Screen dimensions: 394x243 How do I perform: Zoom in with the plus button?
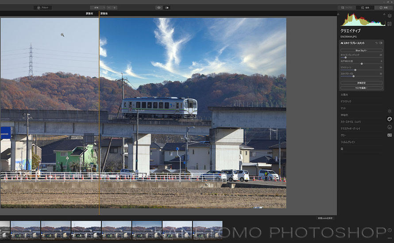[115, 8]
